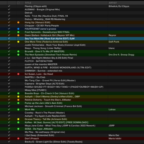Select the track Say You Want Me (Ruso Eyh Alphie EDIT)
The width and height of the screenshot is (144, 144).
point(72,39)
